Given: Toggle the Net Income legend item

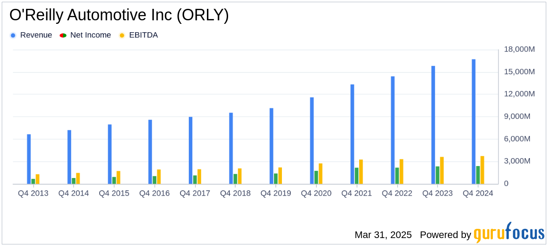Looking at the screenshot, I should click(x=86, y=35).
